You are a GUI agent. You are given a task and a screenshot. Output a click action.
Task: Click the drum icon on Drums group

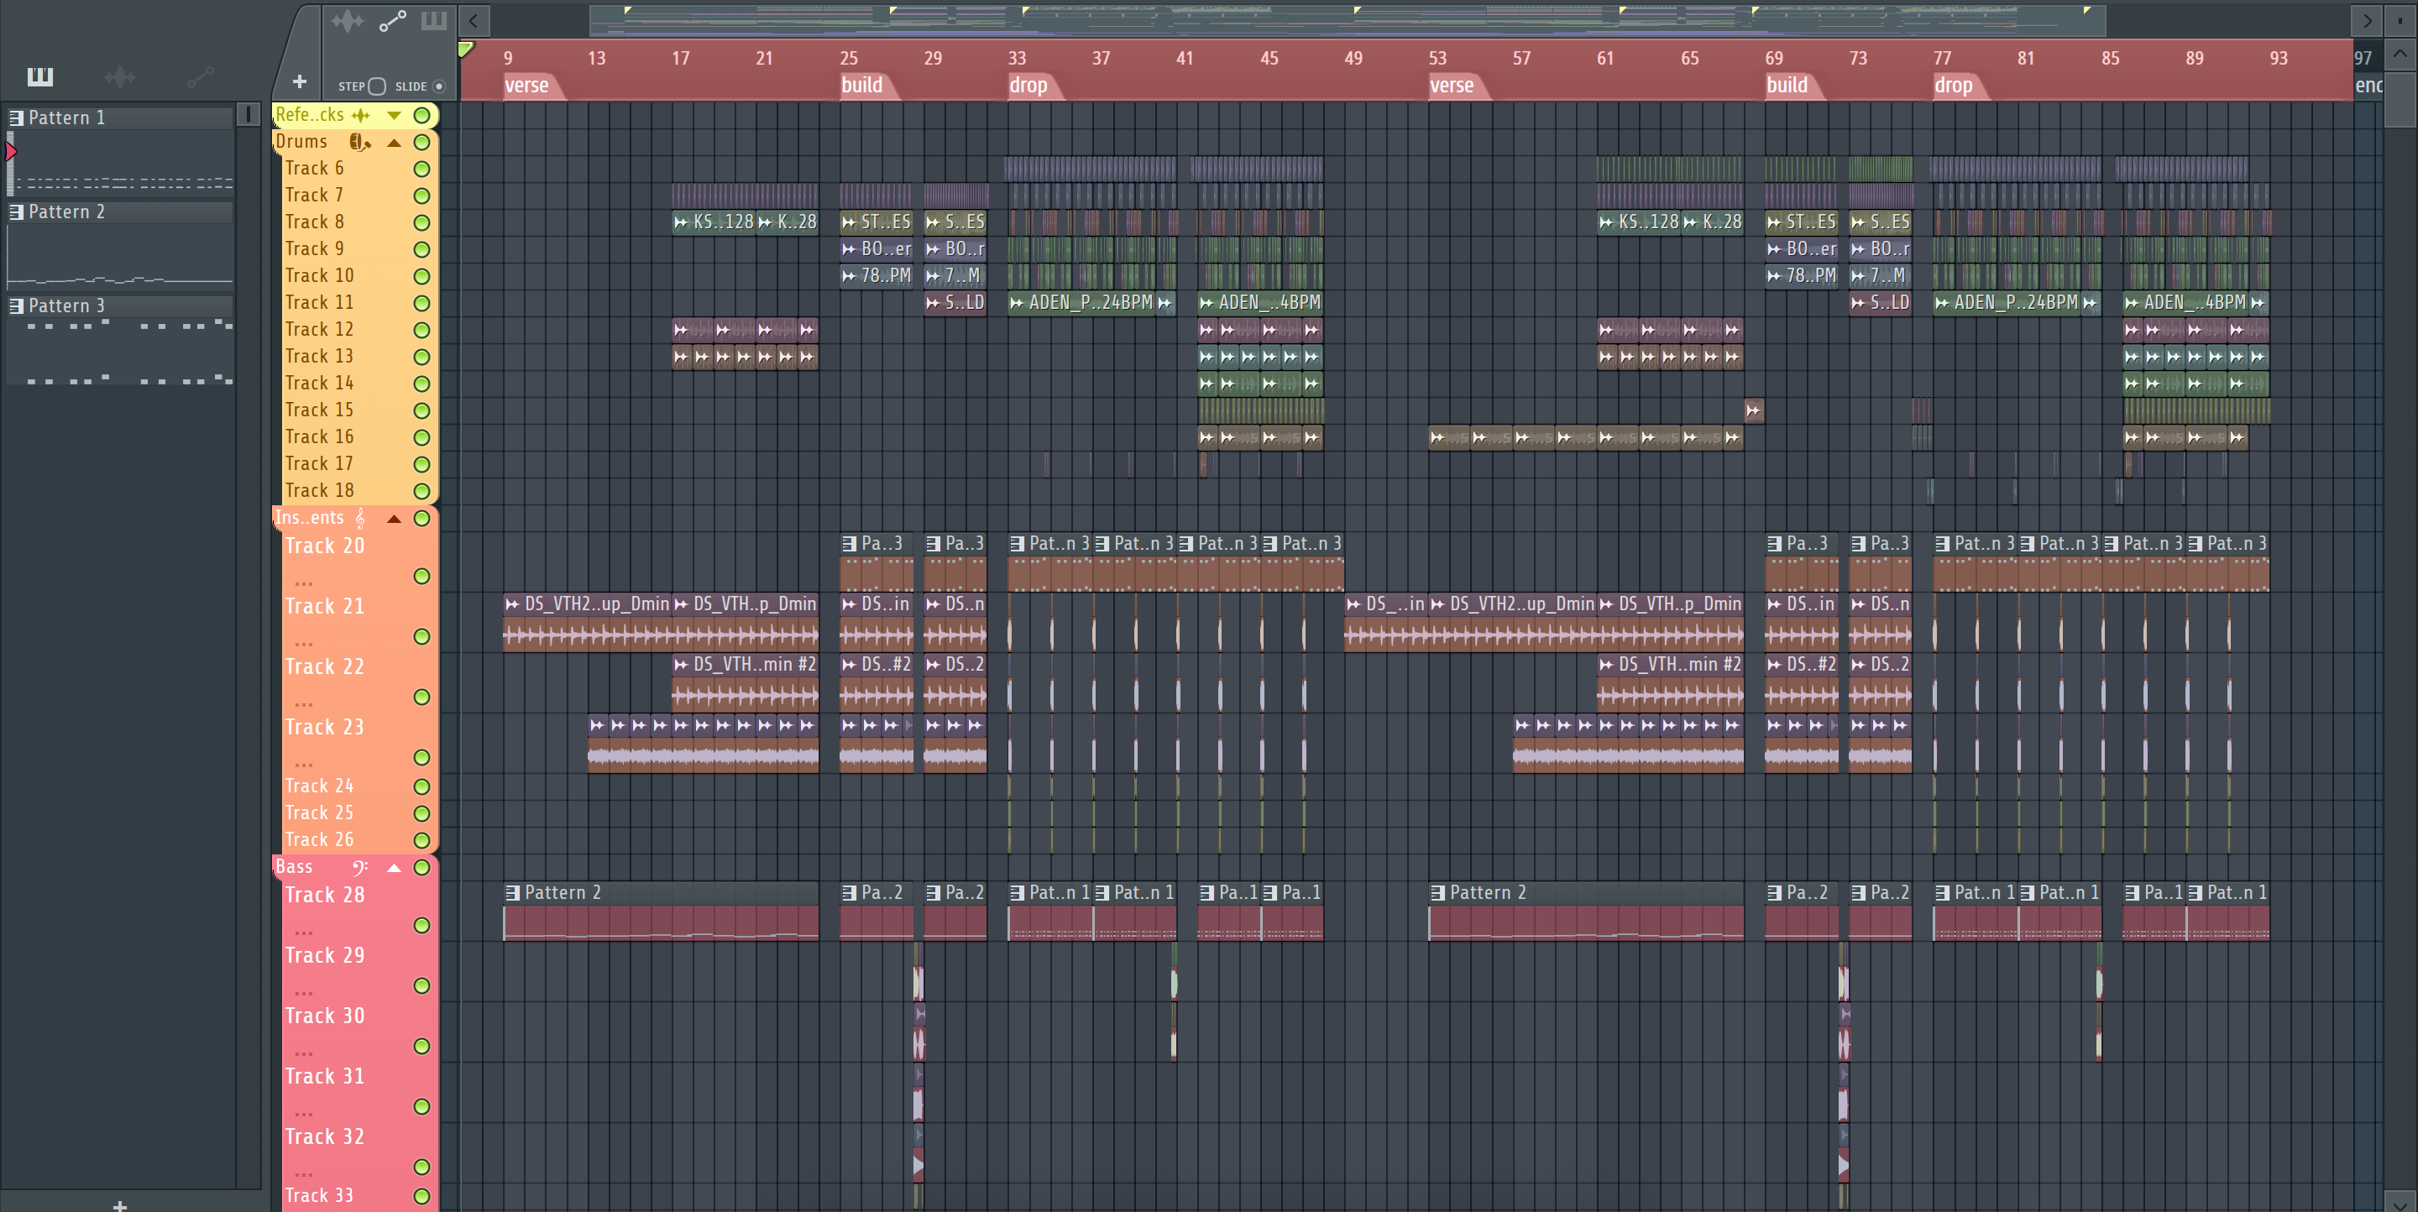click(x=360, y=142)
